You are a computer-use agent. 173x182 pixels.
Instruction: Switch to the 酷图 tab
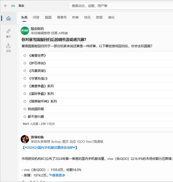48,17
